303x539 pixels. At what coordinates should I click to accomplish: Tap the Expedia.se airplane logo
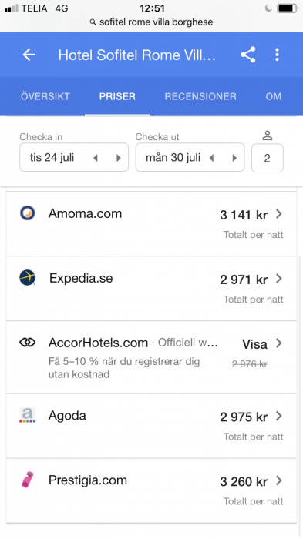(27, 278)
